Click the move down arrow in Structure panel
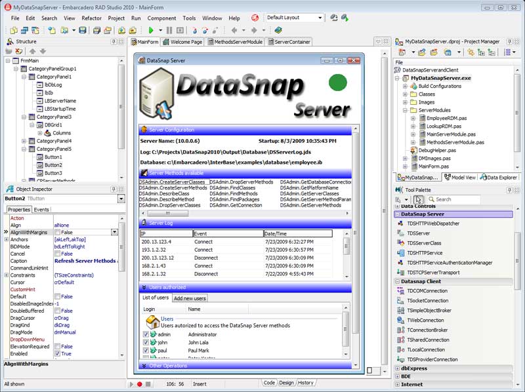 coord(43,52)
